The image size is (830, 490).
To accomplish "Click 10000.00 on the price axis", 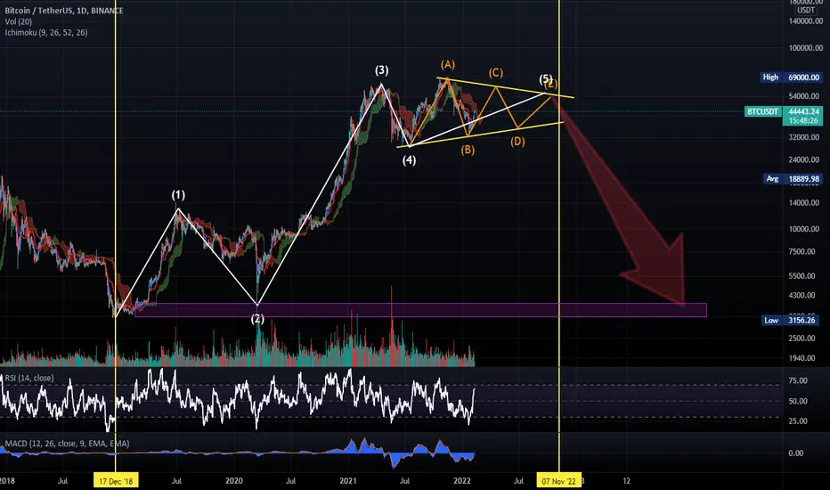I will click(803, 229).
